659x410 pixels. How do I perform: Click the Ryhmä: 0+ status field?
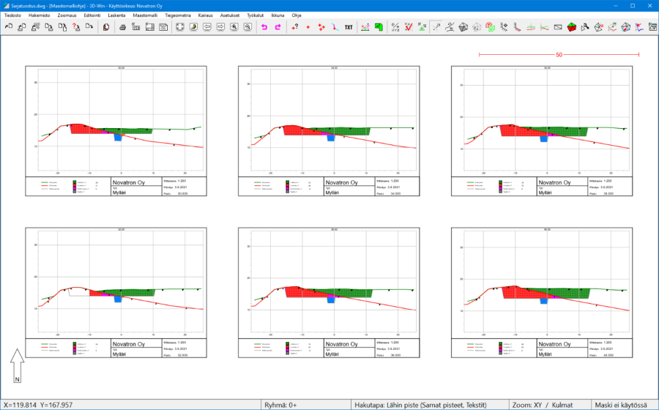283,404
